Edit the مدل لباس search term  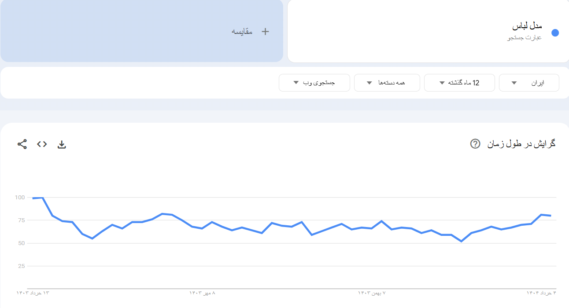[x=527, y=26]
